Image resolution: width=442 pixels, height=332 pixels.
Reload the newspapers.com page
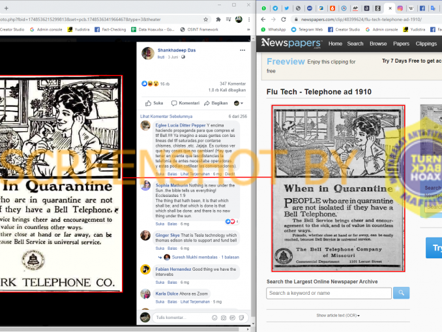284,20
